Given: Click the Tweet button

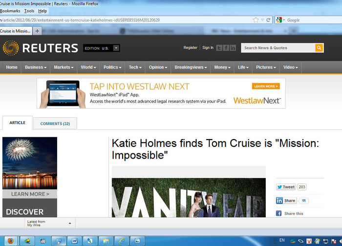Looking at the screenshot, I should click(x=286, y=187).
